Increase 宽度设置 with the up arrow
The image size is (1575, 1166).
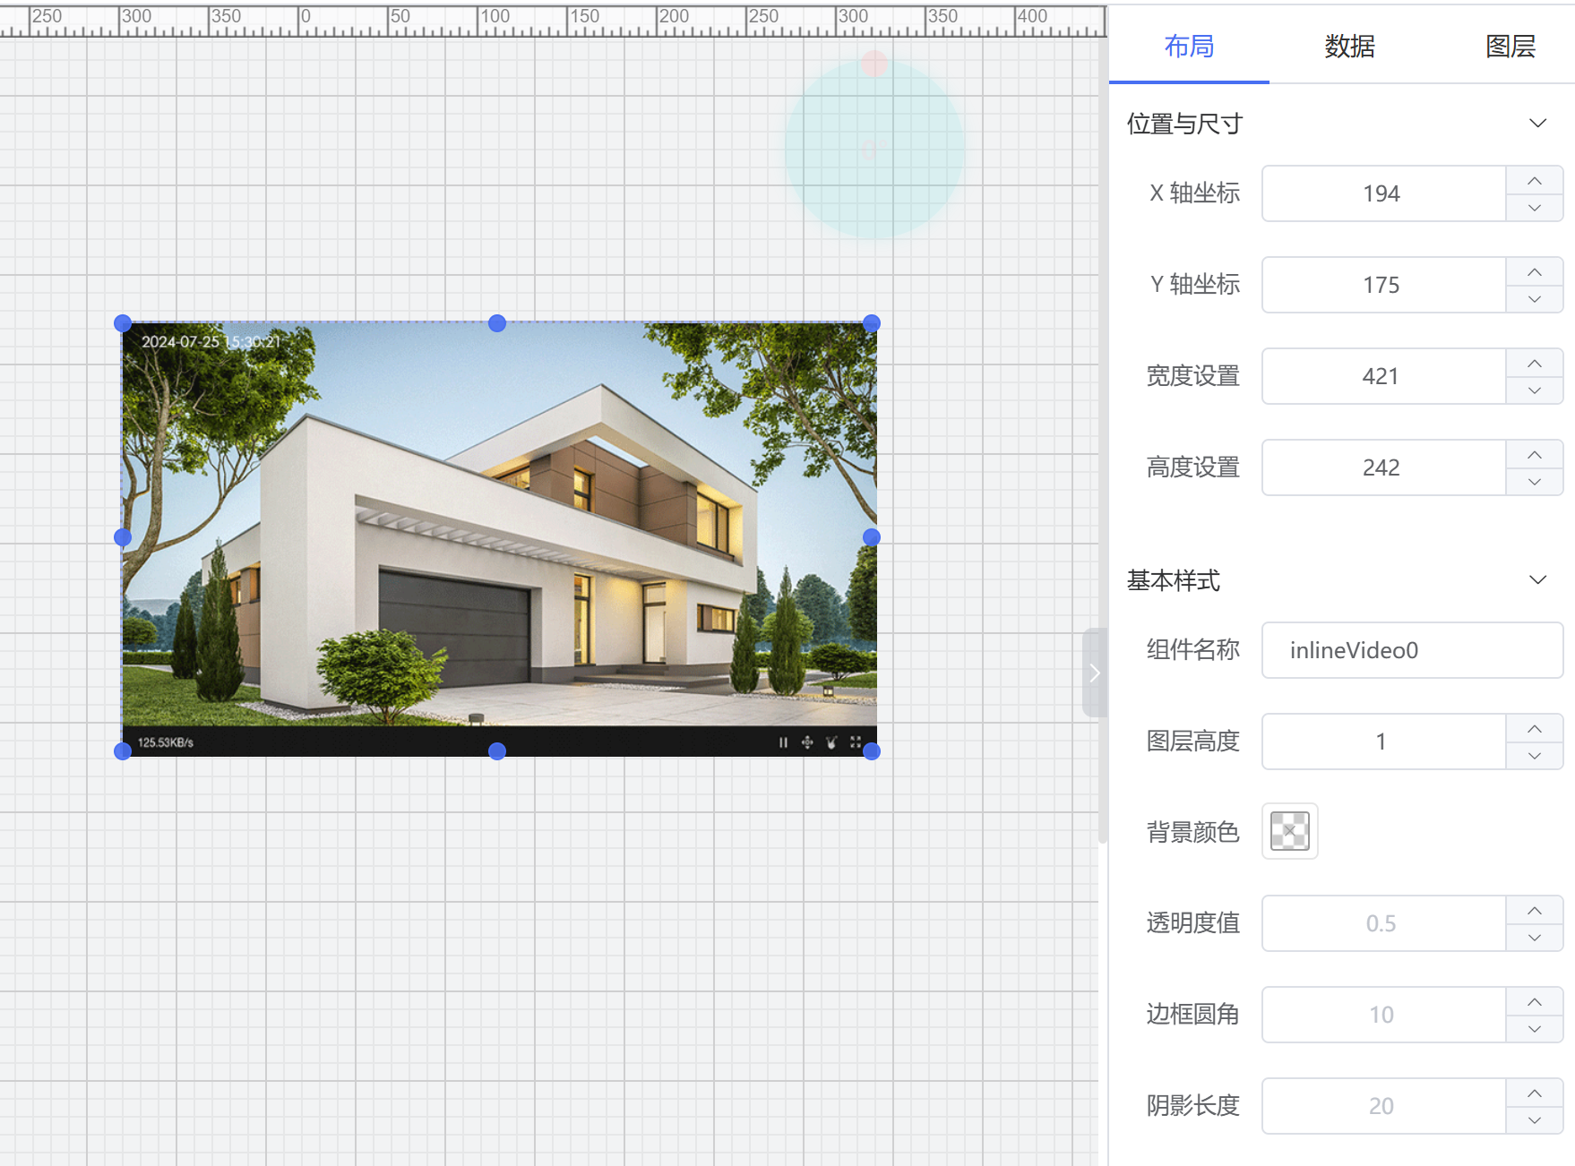1534,364
